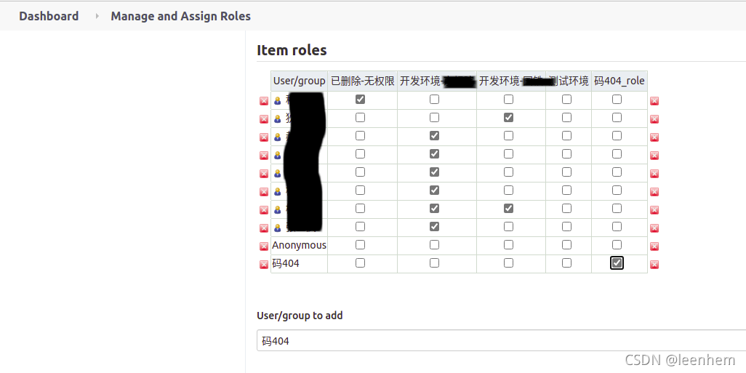The image size is (746, 373).
Task: Remove 码404 using its right red delete icon
Action: (654, 265)
